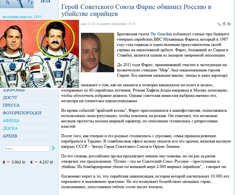This screenshot has width=235, height=195.
Task: Click the print article icon
Action: coord(224,24)
